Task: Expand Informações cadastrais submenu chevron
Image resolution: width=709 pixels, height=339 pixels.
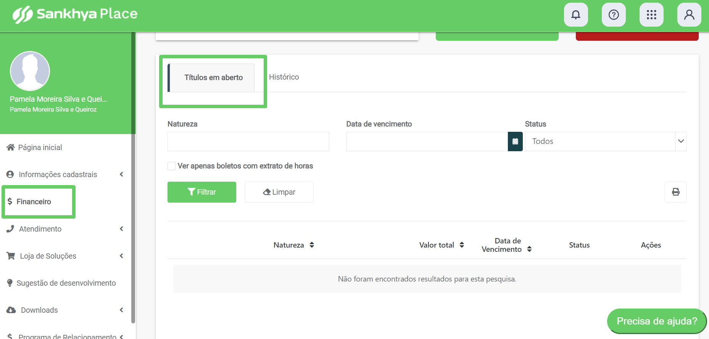Action: point(121,174)
